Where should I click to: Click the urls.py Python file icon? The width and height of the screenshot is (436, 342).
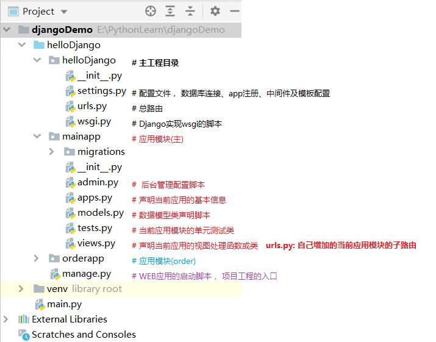coord(71,106)
